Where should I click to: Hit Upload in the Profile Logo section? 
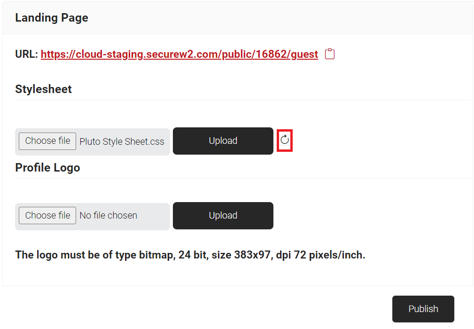point(223,215)
